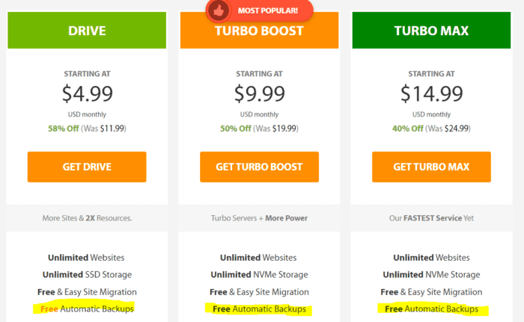Click the $4.99 price on Drive plan
524x322 pixels.
point(88,93)
